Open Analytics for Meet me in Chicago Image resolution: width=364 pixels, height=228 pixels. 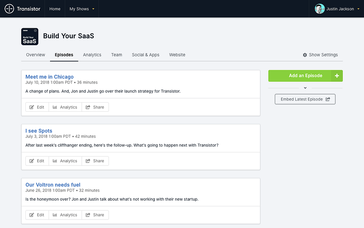tap(65, 107)
